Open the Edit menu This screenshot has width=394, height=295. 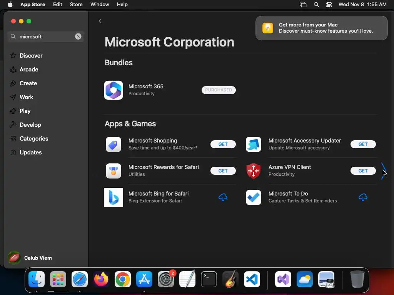tap(58, 5)
